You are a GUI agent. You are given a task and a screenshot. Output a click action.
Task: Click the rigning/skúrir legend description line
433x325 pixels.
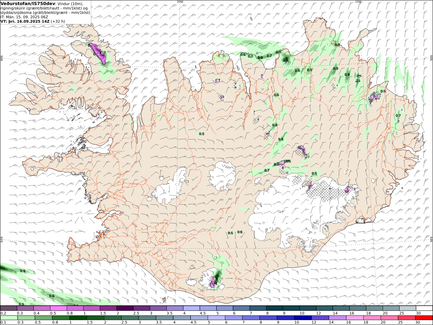[x=44, y=8]
